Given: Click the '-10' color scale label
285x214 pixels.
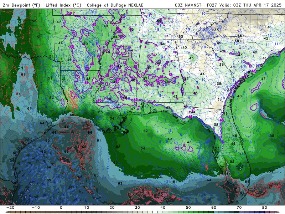Looking at the screenshot, I should coord(36,208).
